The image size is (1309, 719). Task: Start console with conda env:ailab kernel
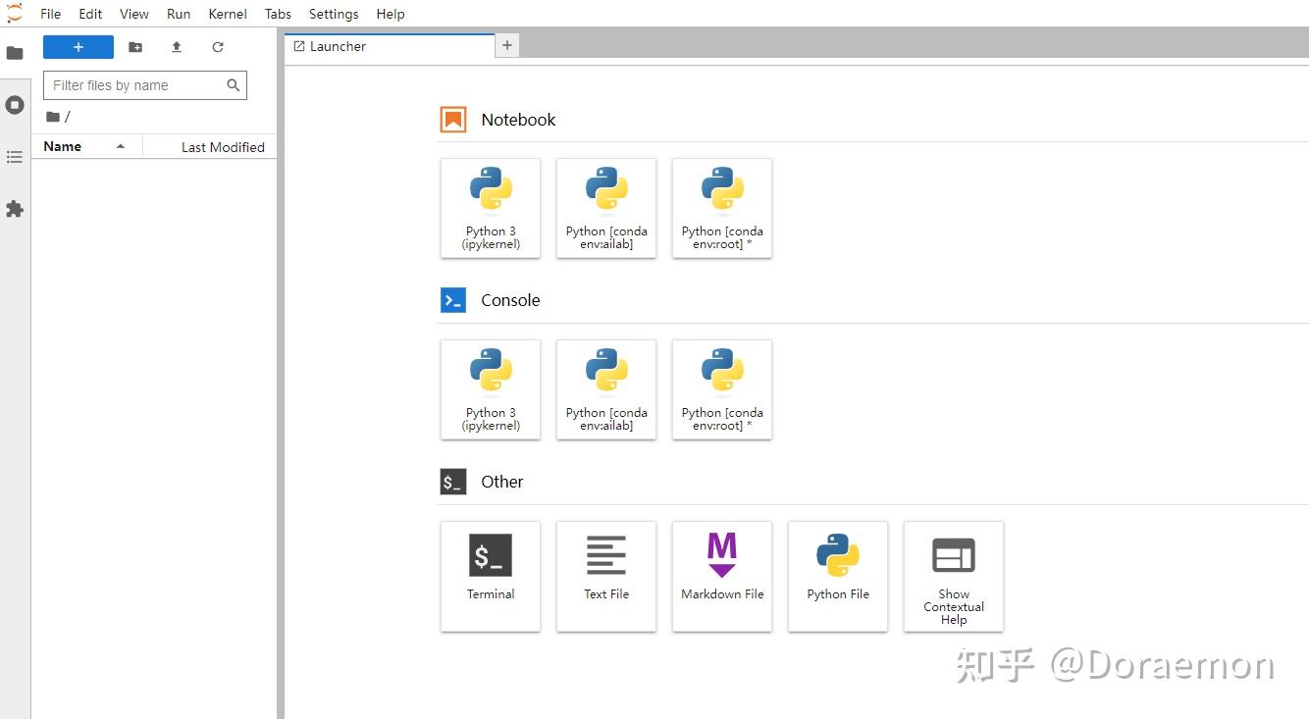click(x=606, y=389)
